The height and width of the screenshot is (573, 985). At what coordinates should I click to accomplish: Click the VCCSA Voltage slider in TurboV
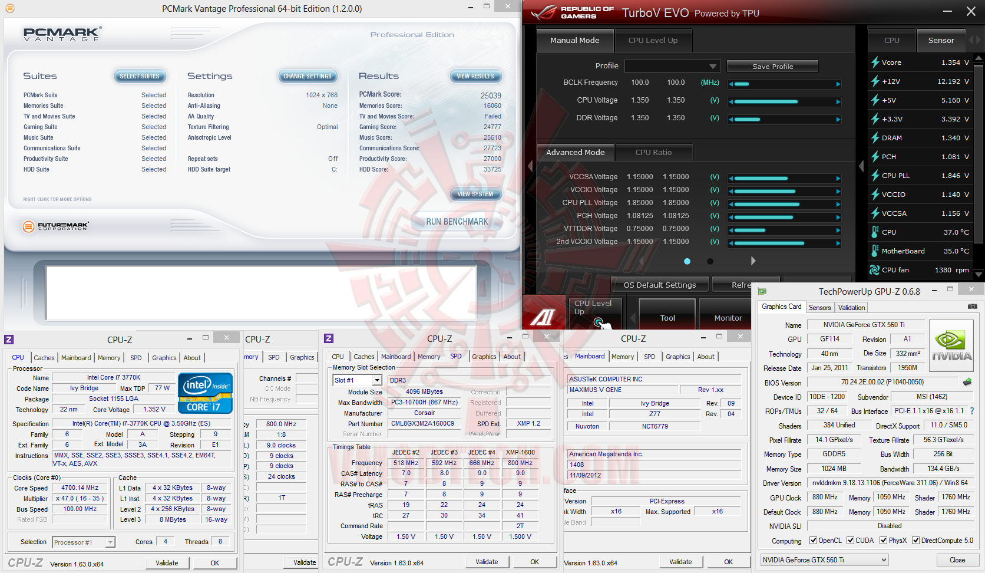coord(784,178)
